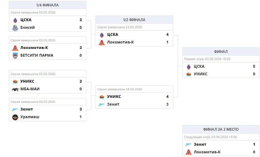The width and height of the screenshot is (260, 157).
Task: Open Уралмаш team link
Action: [x=30, y=117]
